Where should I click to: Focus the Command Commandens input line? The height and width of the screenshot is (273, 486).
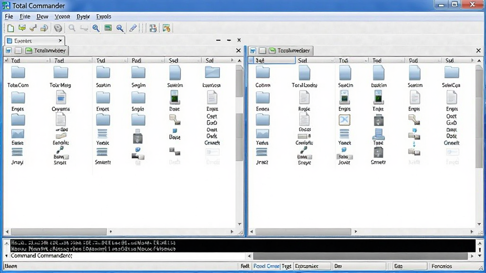point(128,255)
